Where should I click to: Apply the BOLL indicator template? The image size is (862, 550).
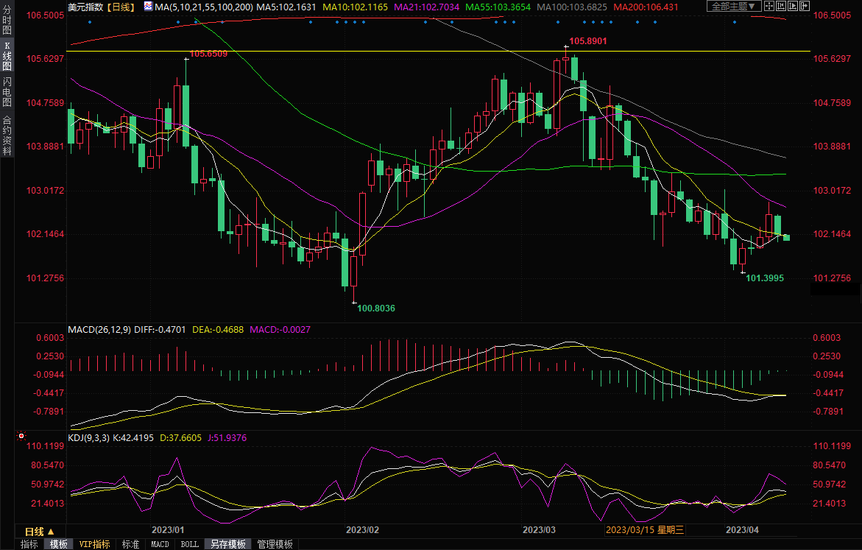coord(189,544)
